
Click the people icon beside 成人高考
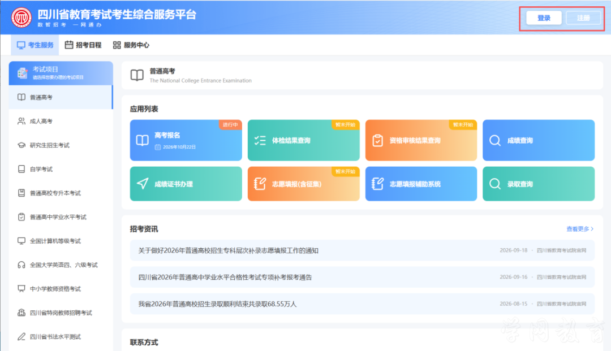(x=21, y=121)
